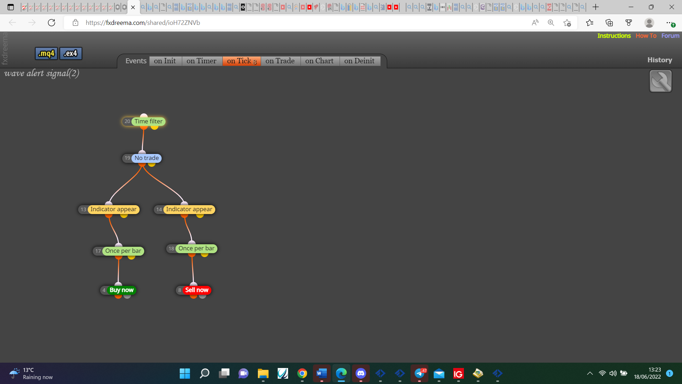
Task: View site information lock icon
Action: (x=75, y=23)
